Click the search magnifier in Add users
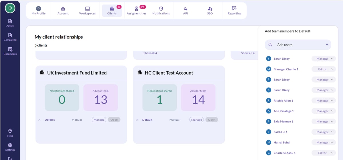343x160 pixels. [x=270, y=45]
